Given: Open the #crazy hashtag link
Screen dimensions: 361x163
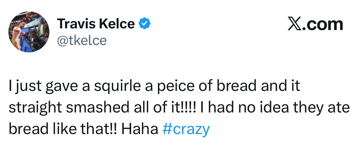Looking at the screenshot, I should point(186,129).
